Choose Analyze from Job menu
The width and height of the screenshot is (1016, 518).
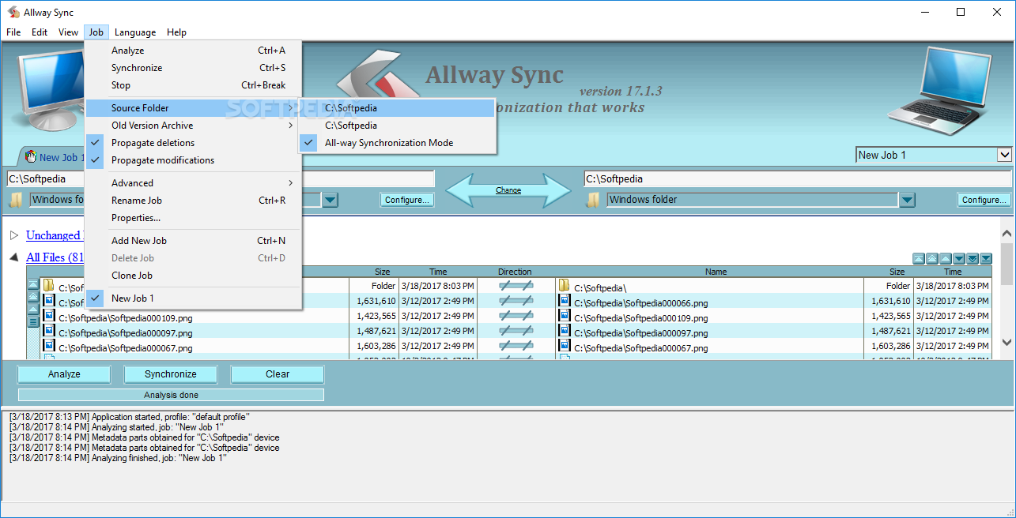tap(194, 51)
